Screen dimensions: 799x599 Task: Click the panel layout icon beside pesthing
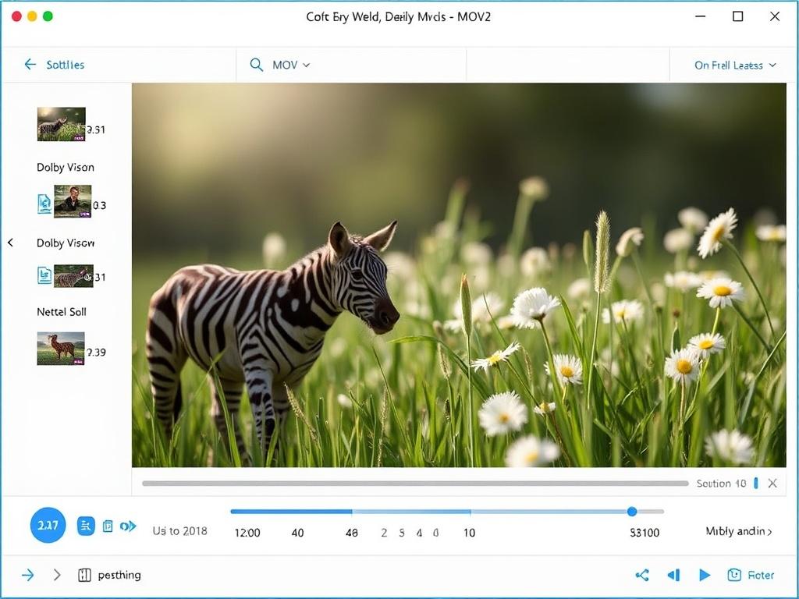click(x=85, y=575)
